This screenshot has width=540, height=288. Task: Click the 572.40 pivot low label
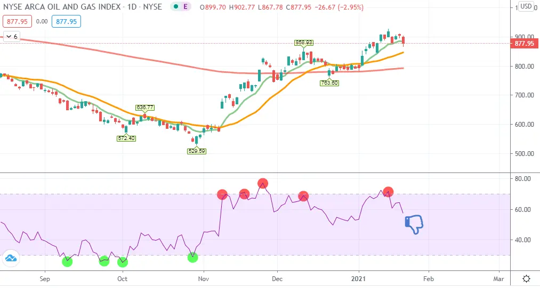coord(126,138)
